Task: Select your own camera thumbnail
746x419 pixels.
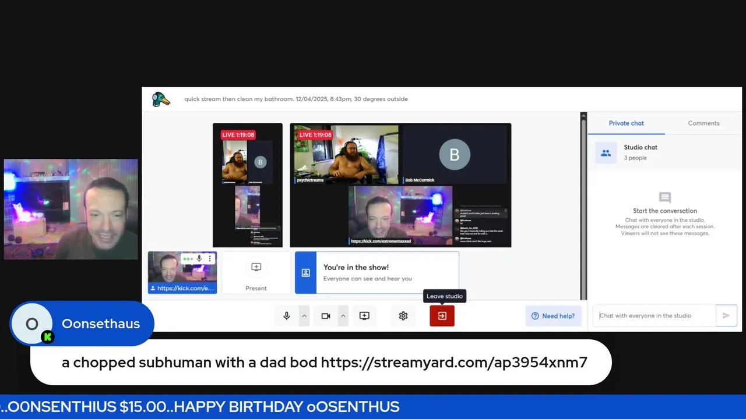Action: tap(182, 272)
